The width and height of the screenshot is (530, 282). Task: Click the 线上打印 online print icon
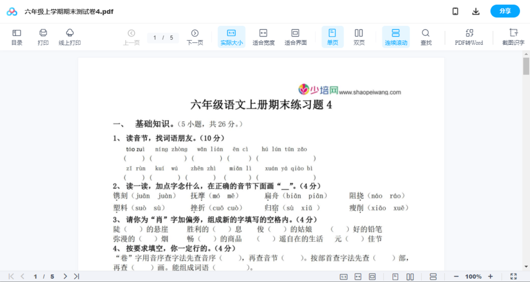(x=70, y=37)
